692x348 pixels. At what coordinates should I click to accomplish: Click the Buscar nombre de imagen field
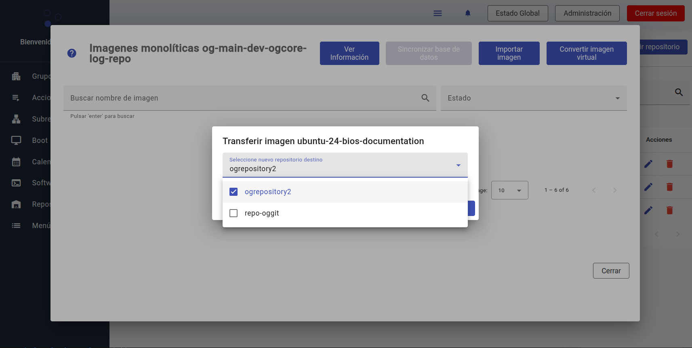click(242, 98)
